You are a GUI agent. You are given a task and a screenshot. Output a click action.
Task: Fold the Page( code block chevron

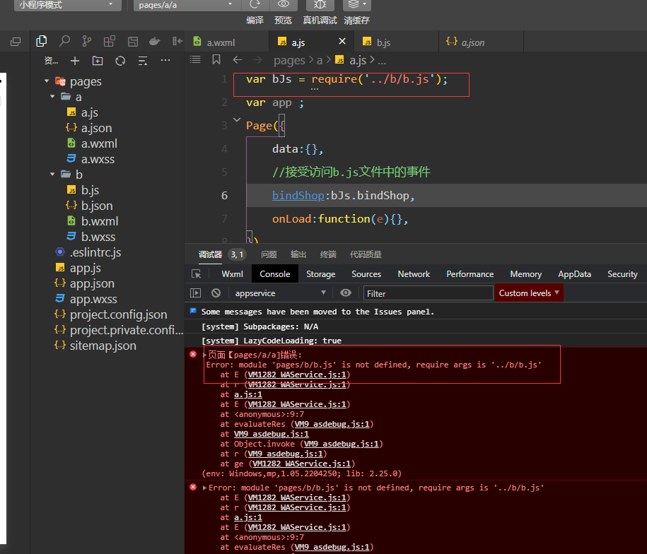point(237,120)
